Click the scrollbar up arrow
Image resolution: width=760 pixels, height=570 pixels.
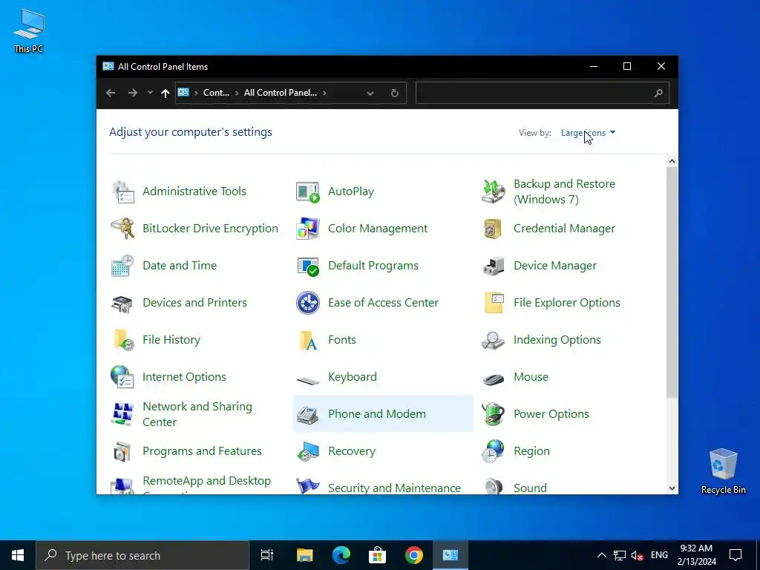coord(672,161)
